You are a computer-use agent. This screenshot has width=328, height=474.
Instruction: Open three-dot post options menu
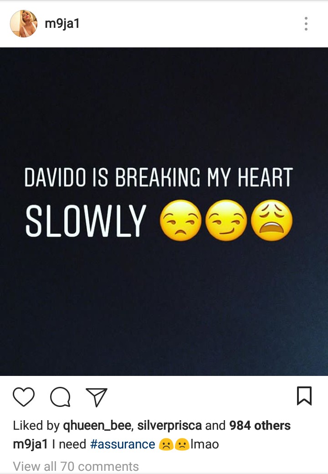[x=306, y=24]
